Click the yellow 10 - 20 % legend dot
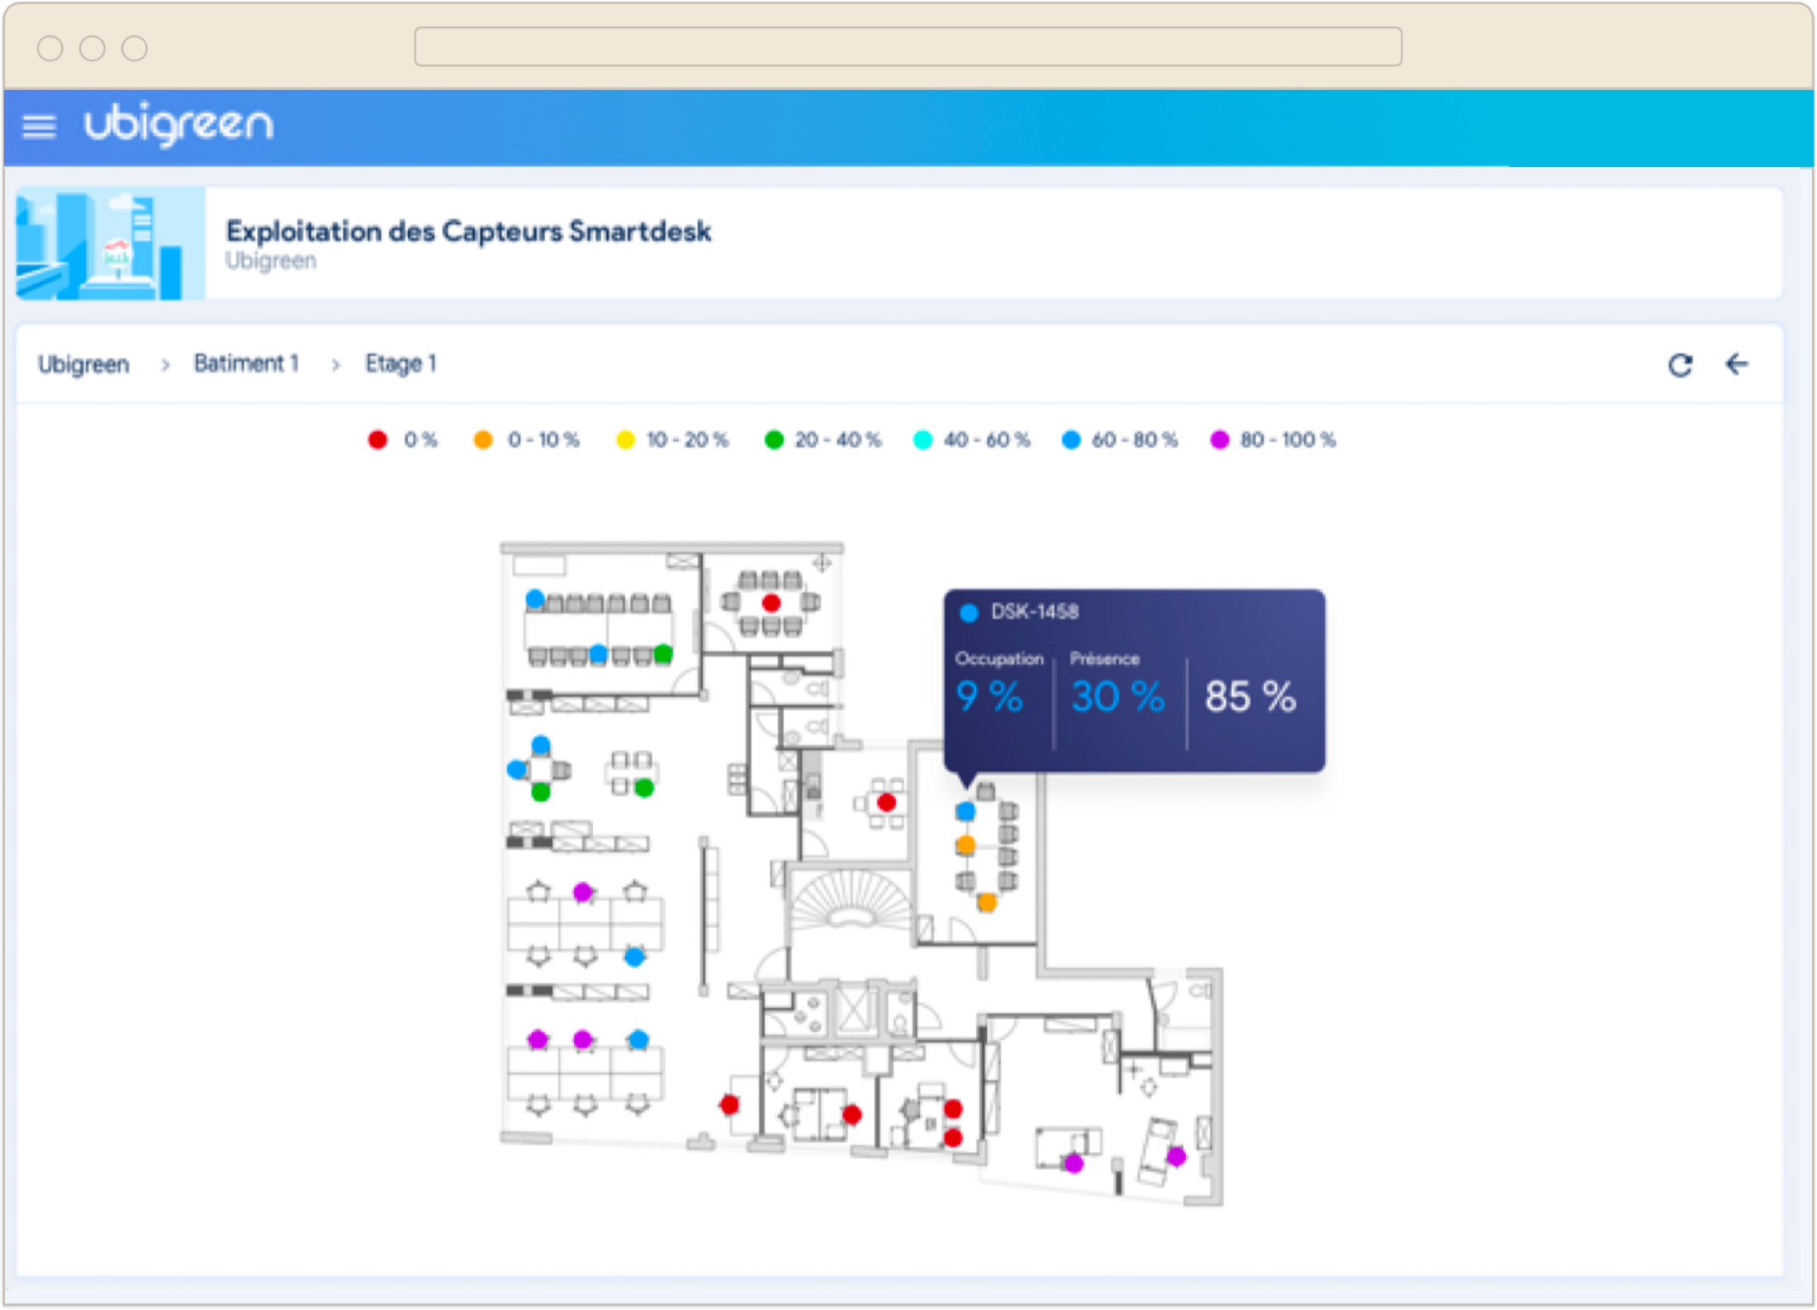Image resolution: width=1817 pixels, height=1310 pixels. [x=625, y=439]
